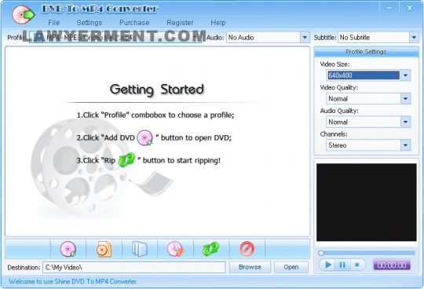Screen dimensions: 424x289
Task: Click the disc with scissors clip icon
Action: tap(176, 249)
